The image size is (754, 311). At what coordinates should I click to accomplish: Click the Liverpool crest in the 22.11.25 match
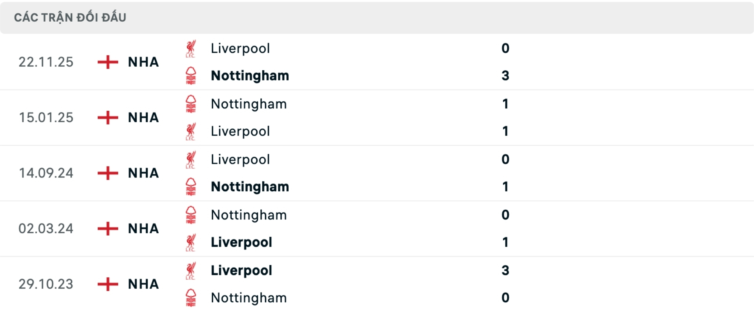pos(191,48)
